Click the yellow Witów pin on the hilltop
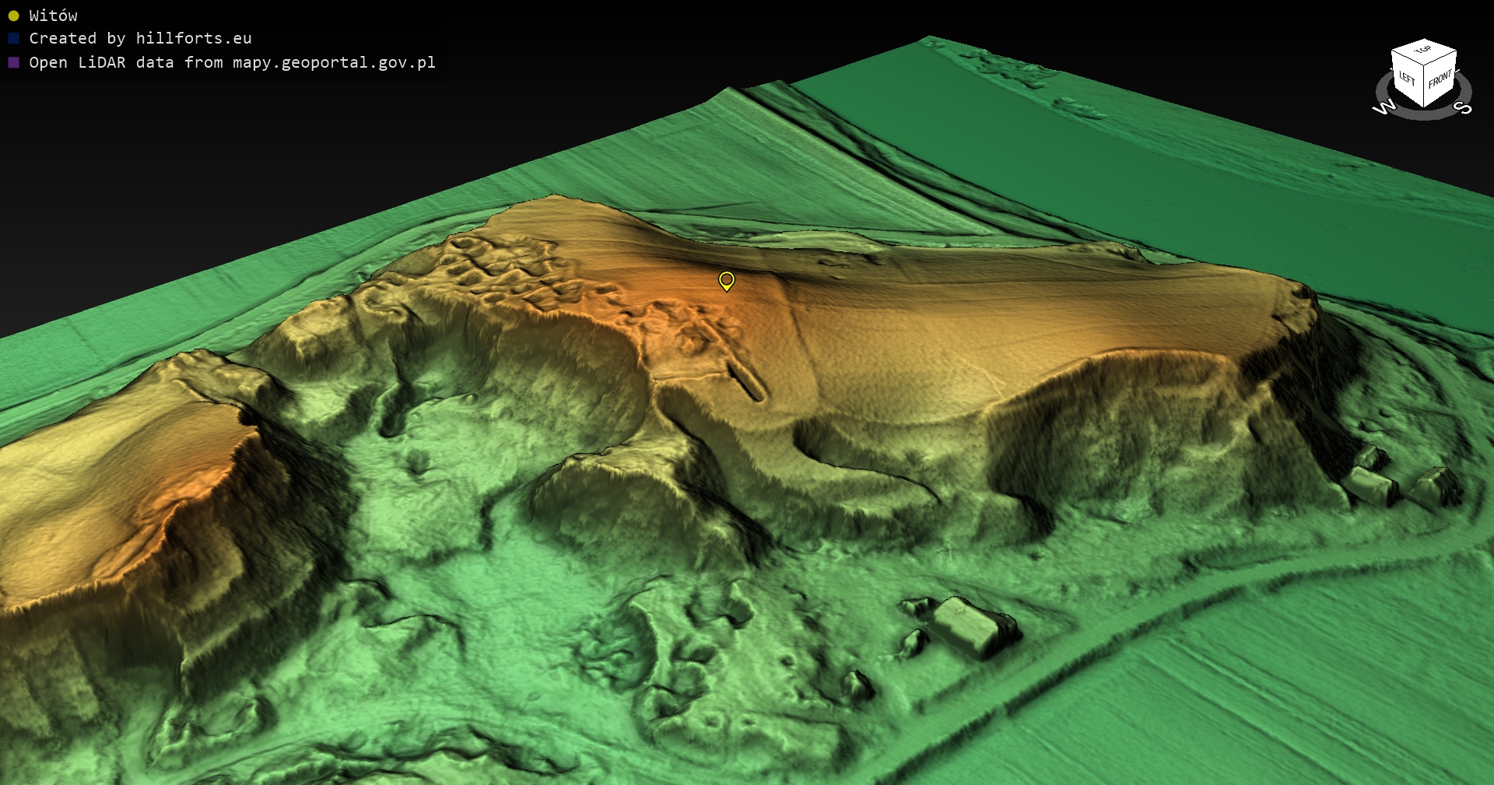This screenshot has width=1494, height=785. pos(726,280)
